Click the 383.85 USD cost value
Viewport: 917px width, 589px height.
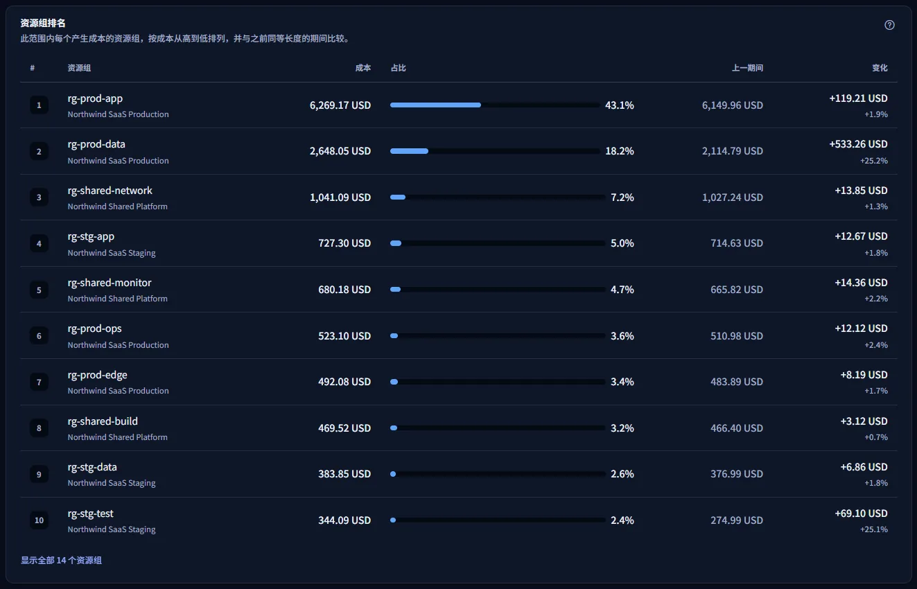344,474
